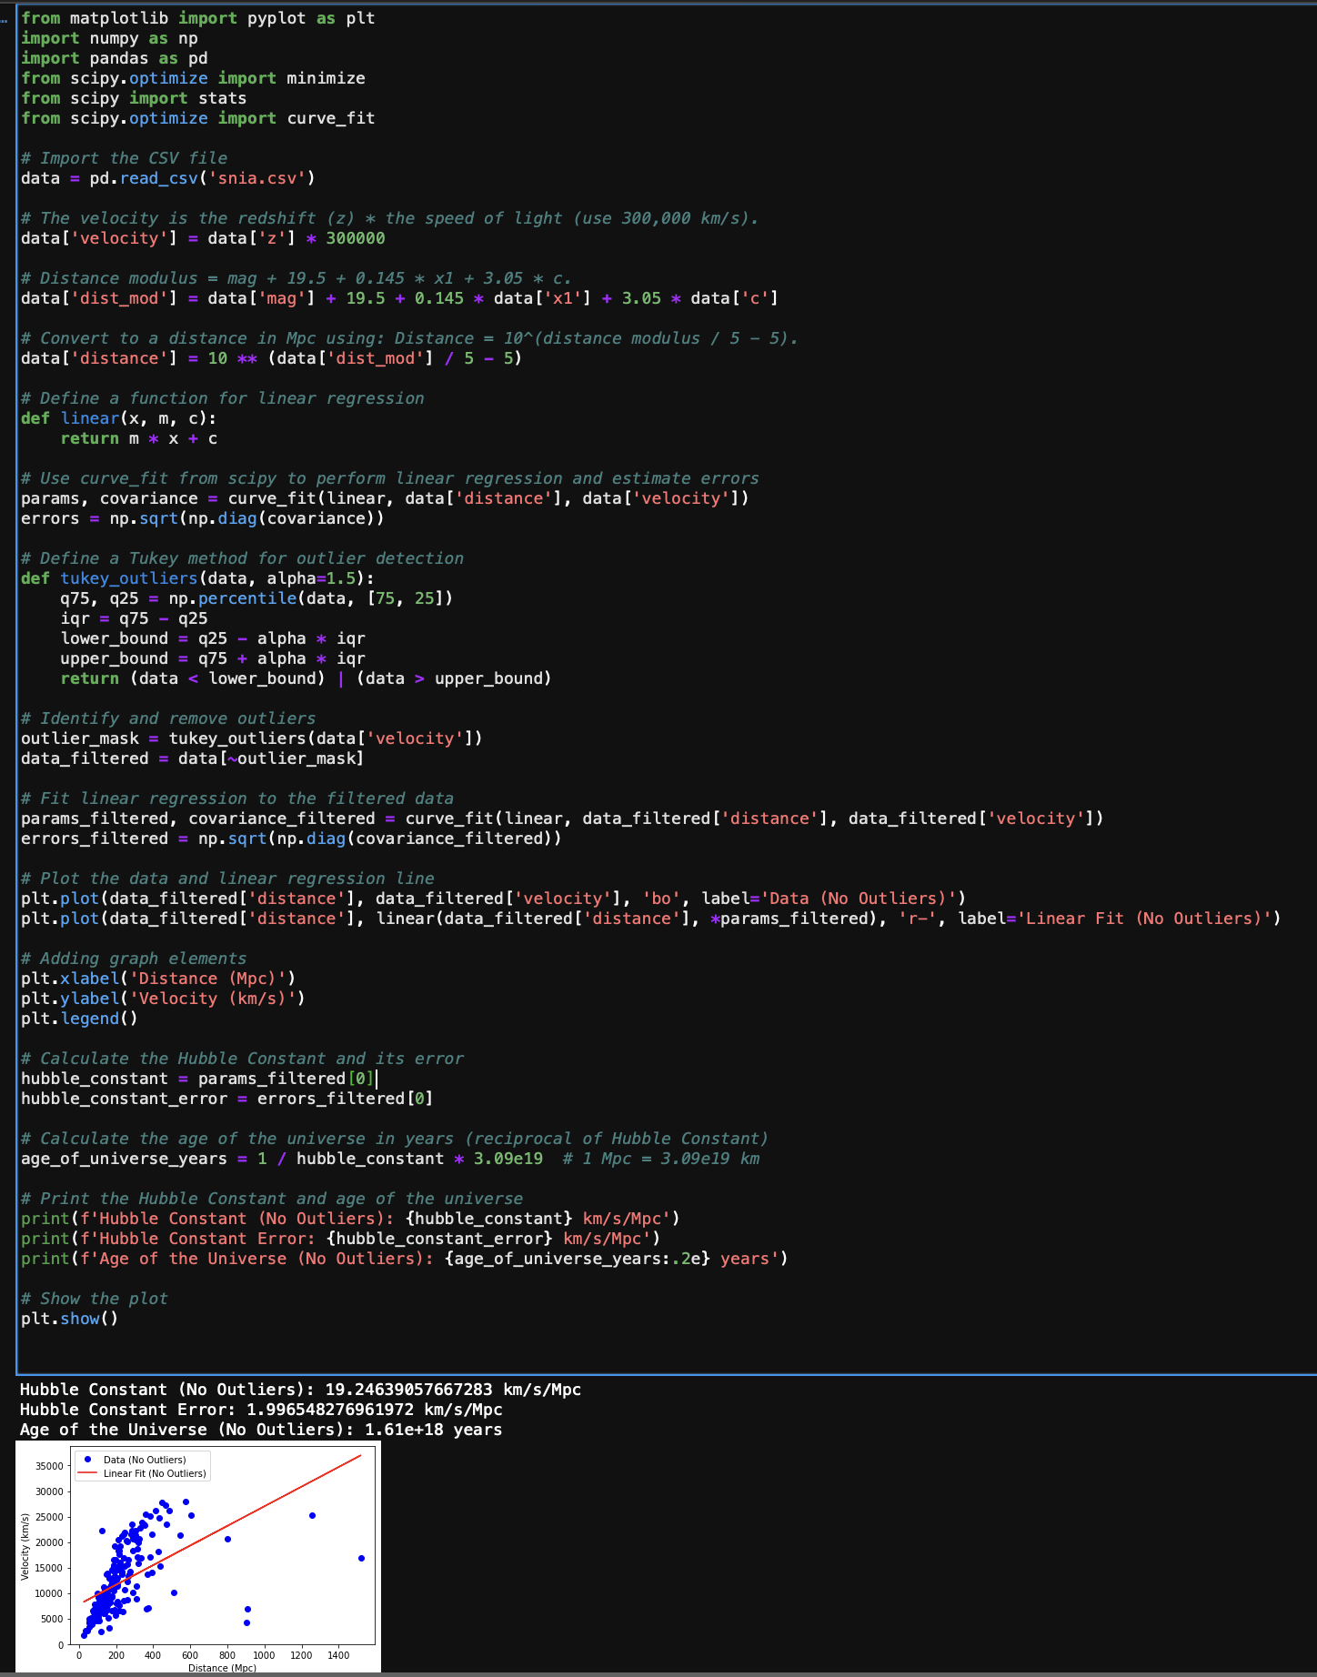Click comment "# Define a Tukey method for outlier detection"
Screen dimensions: 1317x1677
pyautogui.click(x=243, y=558)
